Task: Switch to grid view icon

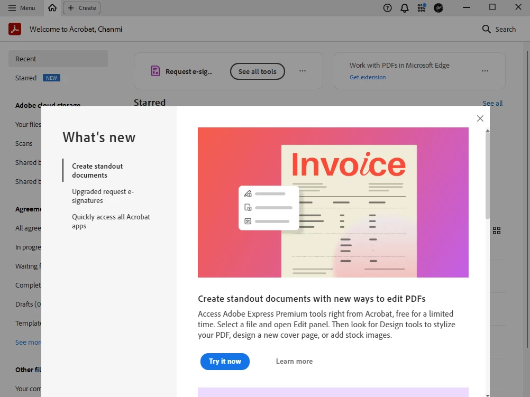Action: click(x=497, y=230)
